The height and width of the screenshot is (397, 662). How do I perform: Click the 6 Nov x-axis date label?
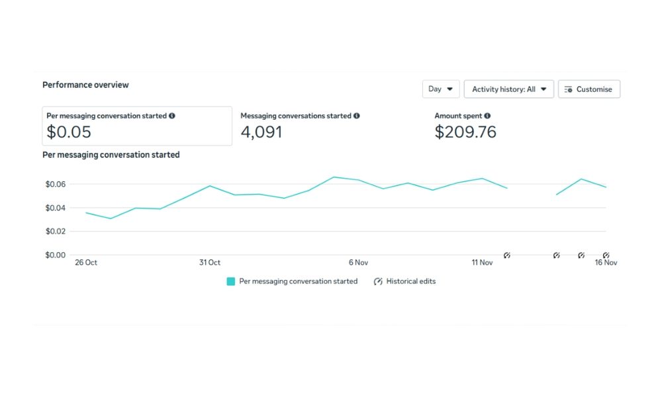[358, 263]
